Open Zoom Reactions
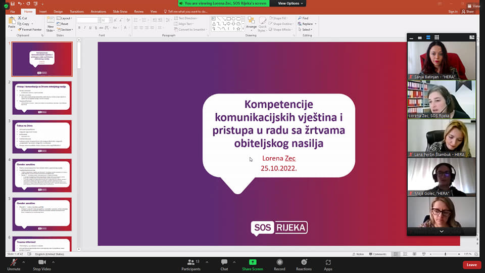This screenshot has width=485, height=273. [304, 262]
